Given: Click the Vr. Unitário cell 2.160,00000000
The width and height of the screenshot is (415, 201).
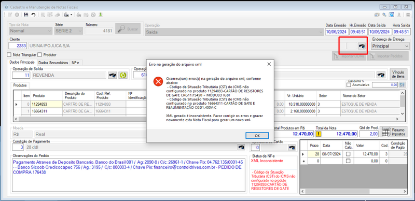Looking at the screenshot, I should (x=301, y=111).
